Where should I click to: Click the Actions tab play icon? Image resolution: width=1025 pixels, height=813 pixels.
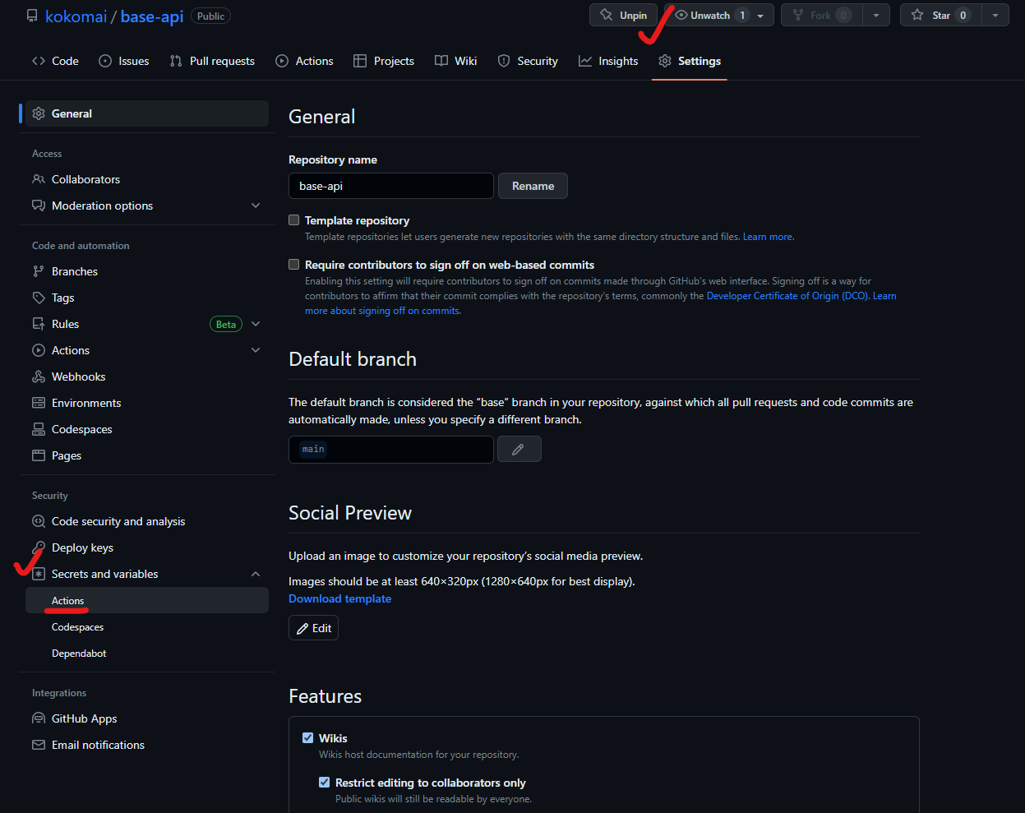click(282, 61)
